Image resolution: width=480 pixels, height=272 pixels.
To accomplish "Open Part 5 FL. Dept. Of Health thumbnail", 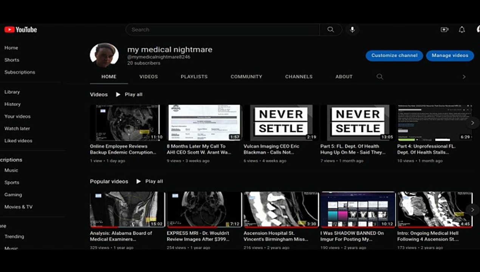I will [358, 123].
